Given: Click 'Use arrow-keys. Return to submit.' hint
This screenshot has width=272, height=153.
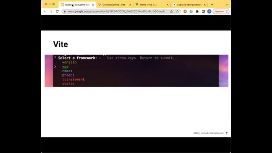Looking at the screenshot, I should [141, 58].
